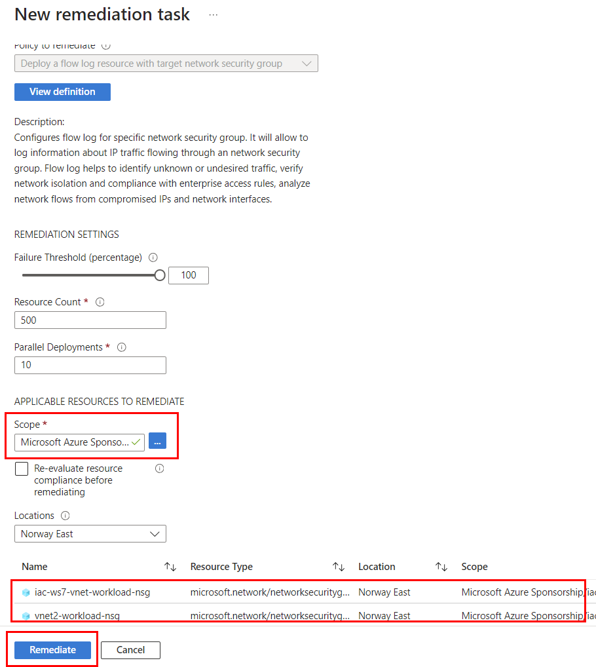Click info icon next to Parallel Deployments
596x667 pixels.
tap(122, 347)
